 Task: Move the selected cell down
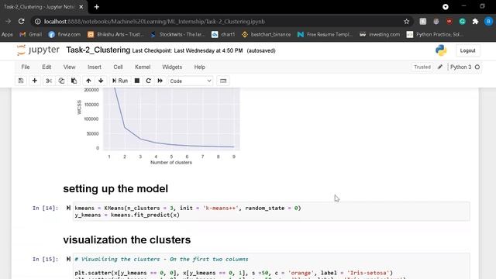[x=101, y=81]
